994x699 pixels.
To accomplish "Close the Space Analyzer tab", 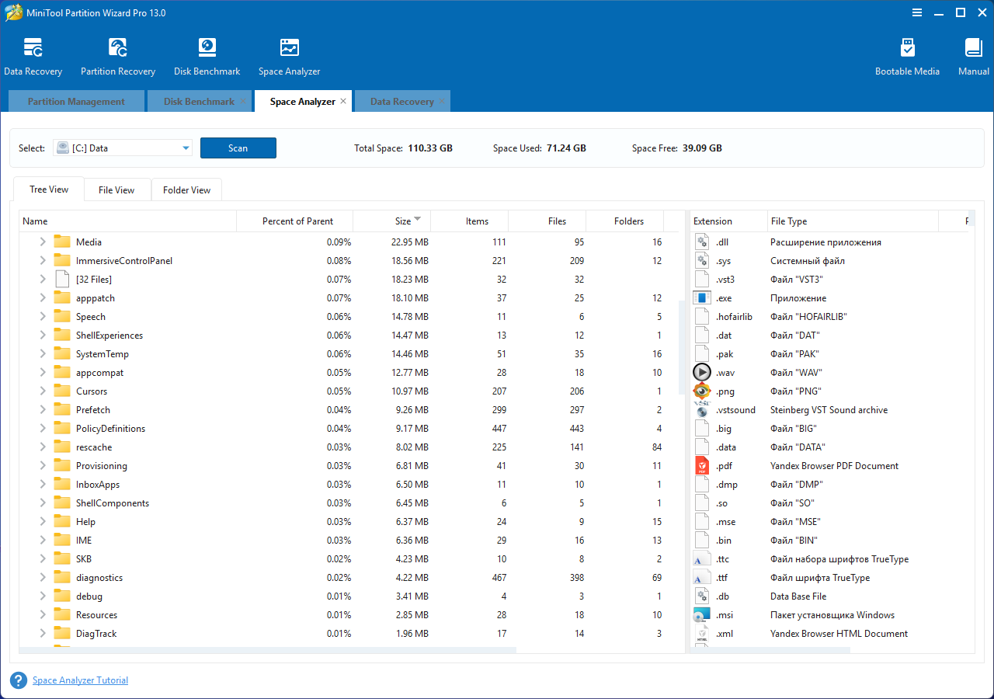I will [x=343, y=101].
